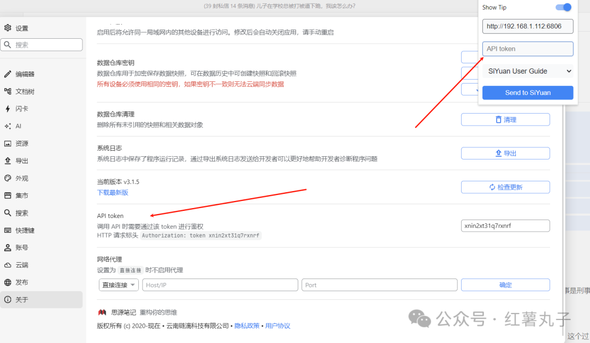
Task: Open 编辑器 settings tab
Action: [x=42, y=74]
